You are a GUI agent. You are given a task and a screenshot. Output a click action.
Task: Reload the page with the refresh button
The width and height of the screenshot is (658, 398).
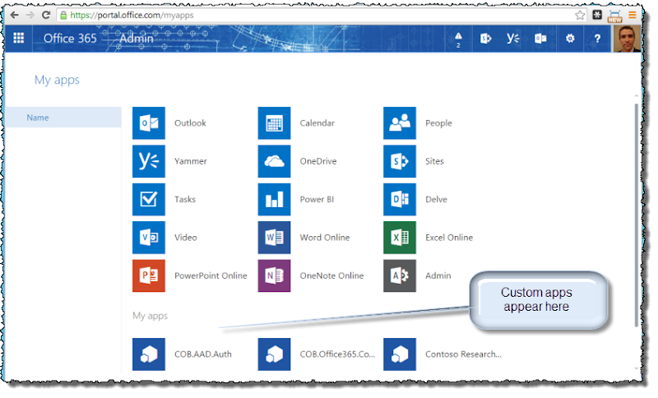coord(46,15)
